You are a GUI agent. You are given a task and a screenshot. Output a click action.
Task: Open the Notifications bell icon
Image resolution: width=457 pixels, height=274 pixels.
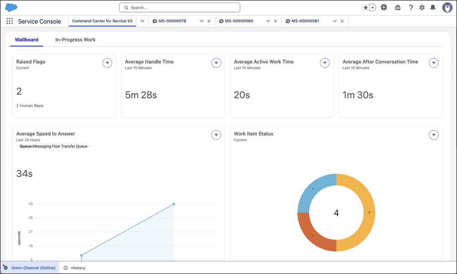(x=433, y=8)
